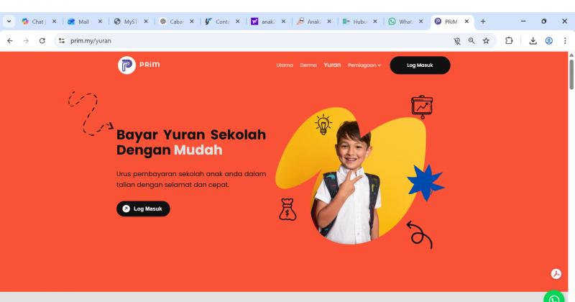
Task: Click the PDF icon near scrollbar
Action: click(x=556, y=274)
